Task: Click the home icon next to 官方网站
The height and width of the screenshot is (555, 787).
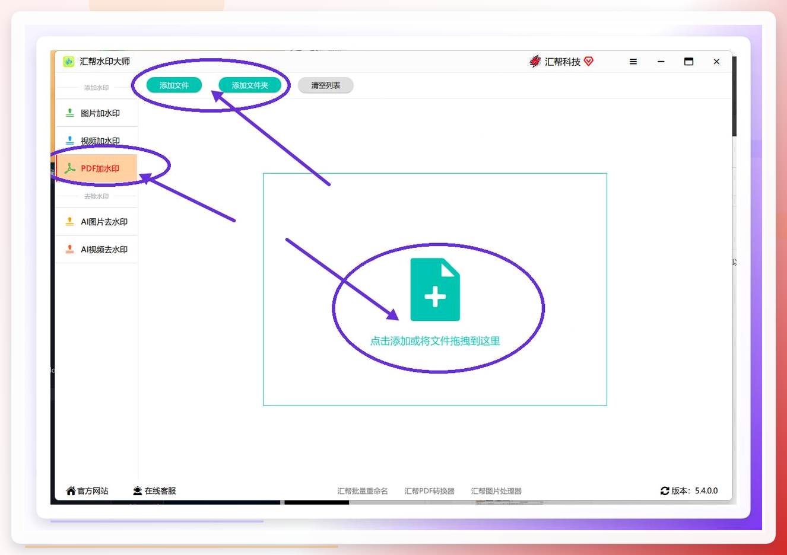Action: [x=71, y=491]
